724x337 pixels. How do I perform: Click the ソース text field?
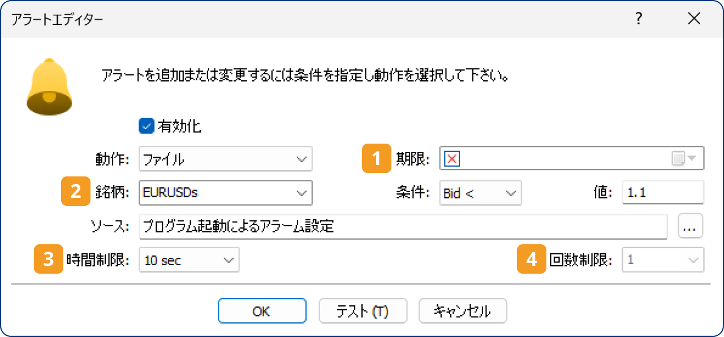point(396,226)
